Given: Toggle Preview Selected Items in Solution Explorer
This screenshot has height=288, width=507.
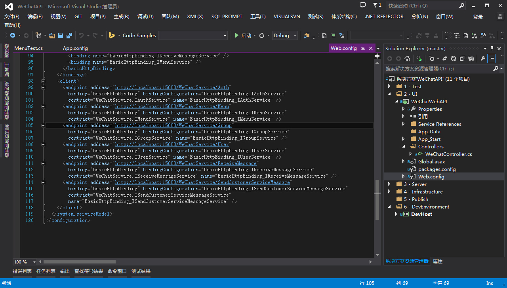Looking at the screenshot, I should click(x=492, y=59).
